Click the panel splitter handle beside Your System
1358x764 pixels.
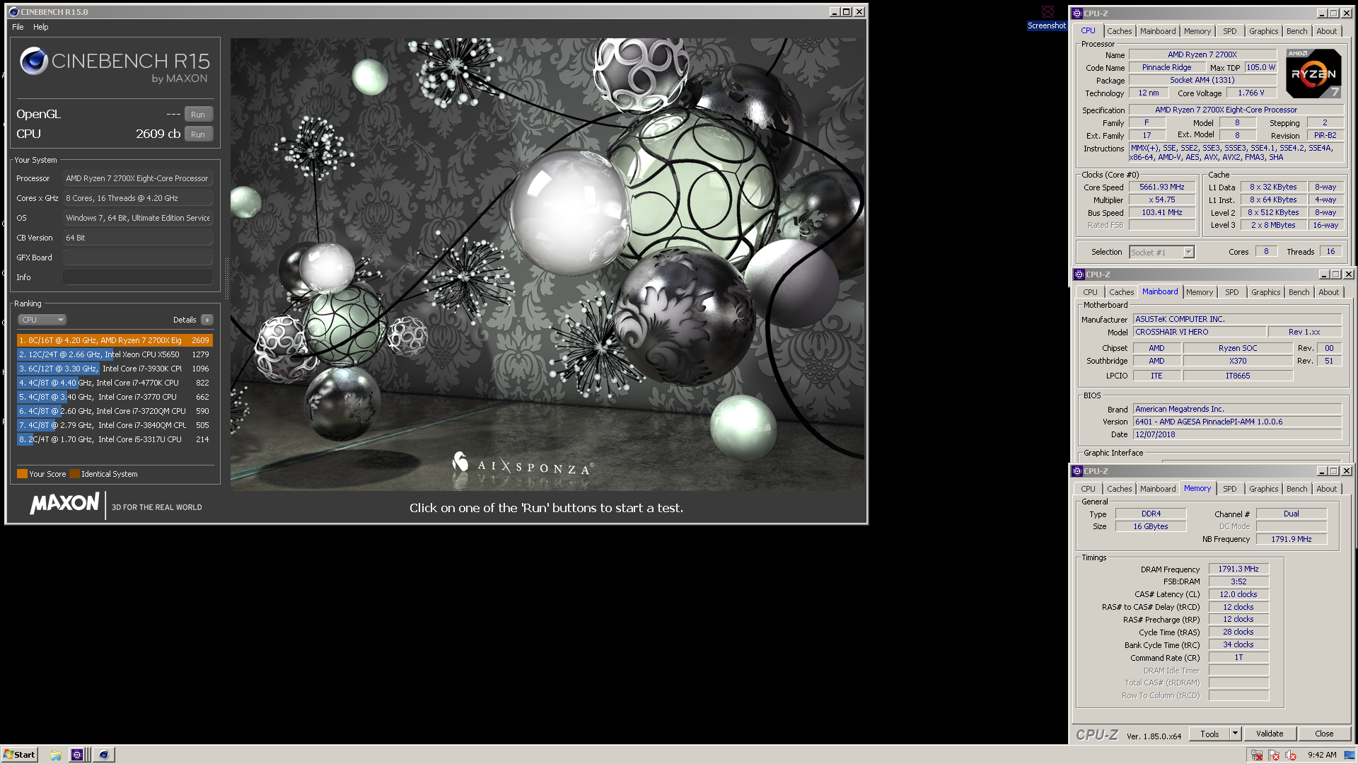226,278
